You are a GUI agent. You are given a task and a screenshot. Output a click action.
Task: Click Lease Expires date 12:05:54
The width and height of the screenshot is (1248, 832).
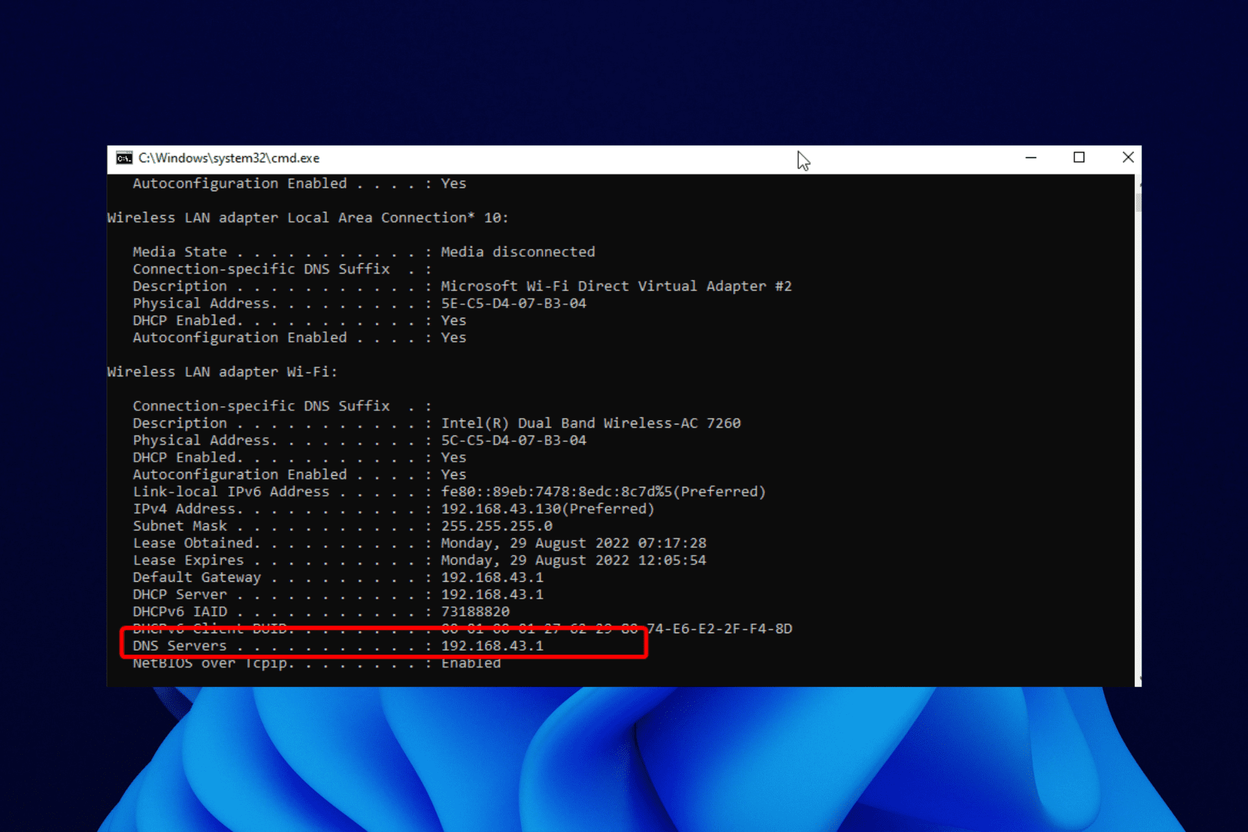coord(573,560)
